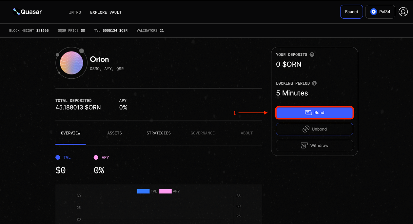This screenshot has height=224, width=413.
Task: Click the bill icon on Withdraw button
Action: click(305, 145)
